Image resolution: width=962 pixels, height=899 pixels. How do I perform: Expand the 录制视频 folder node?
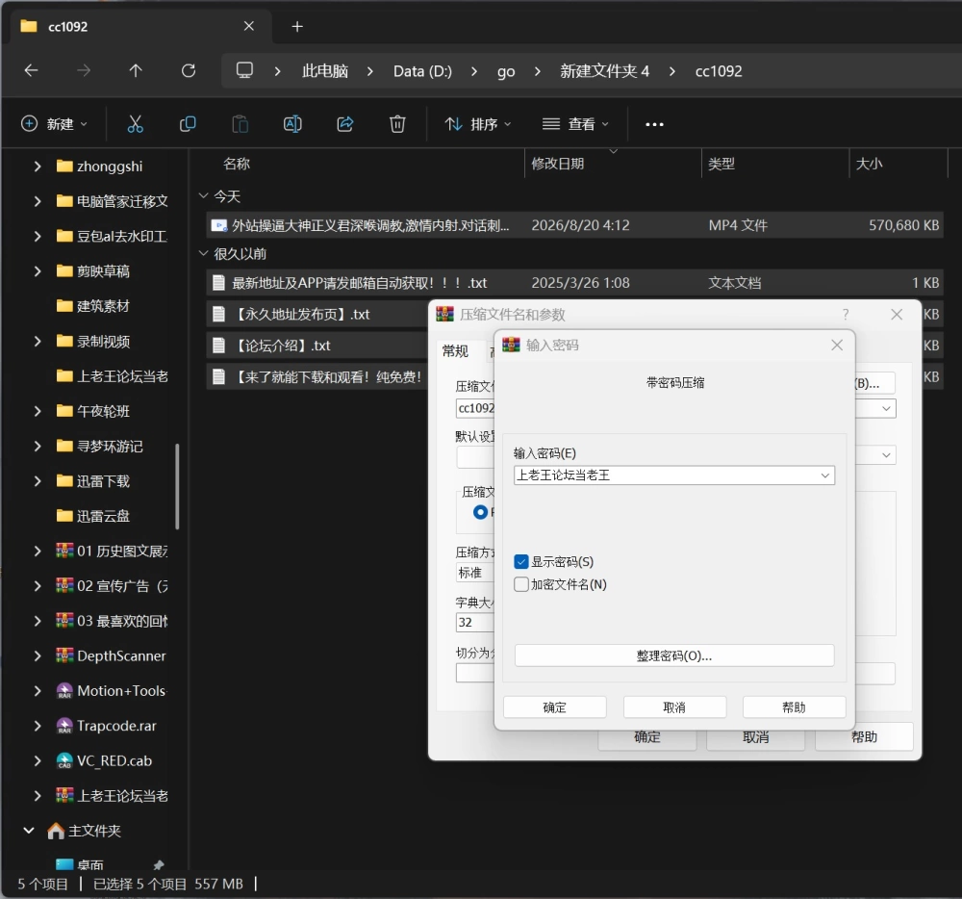[38, 341]
